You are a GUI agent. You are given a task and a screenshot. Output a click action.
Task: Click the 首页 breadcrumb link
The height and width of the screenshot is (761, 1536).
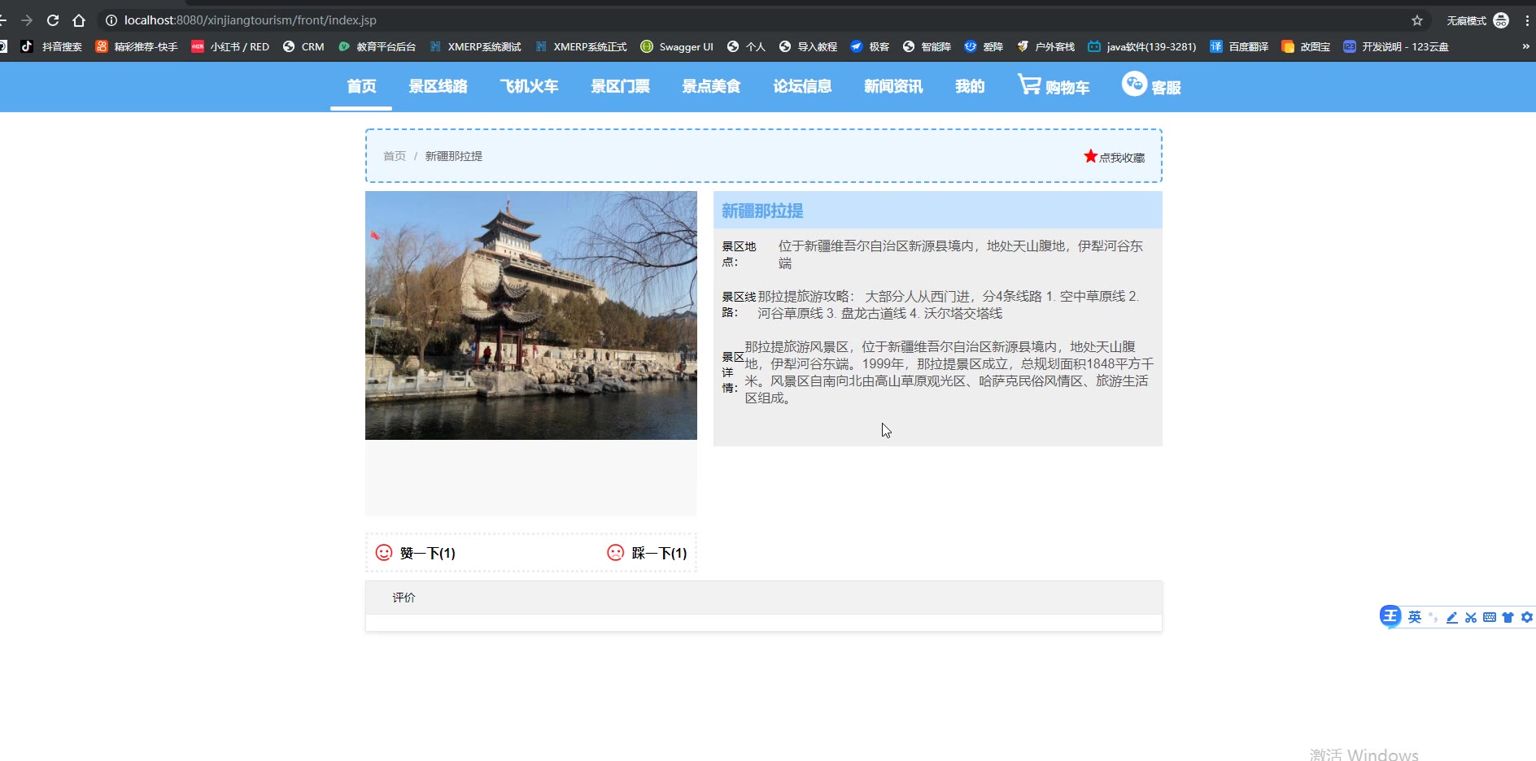click(395, 156)
